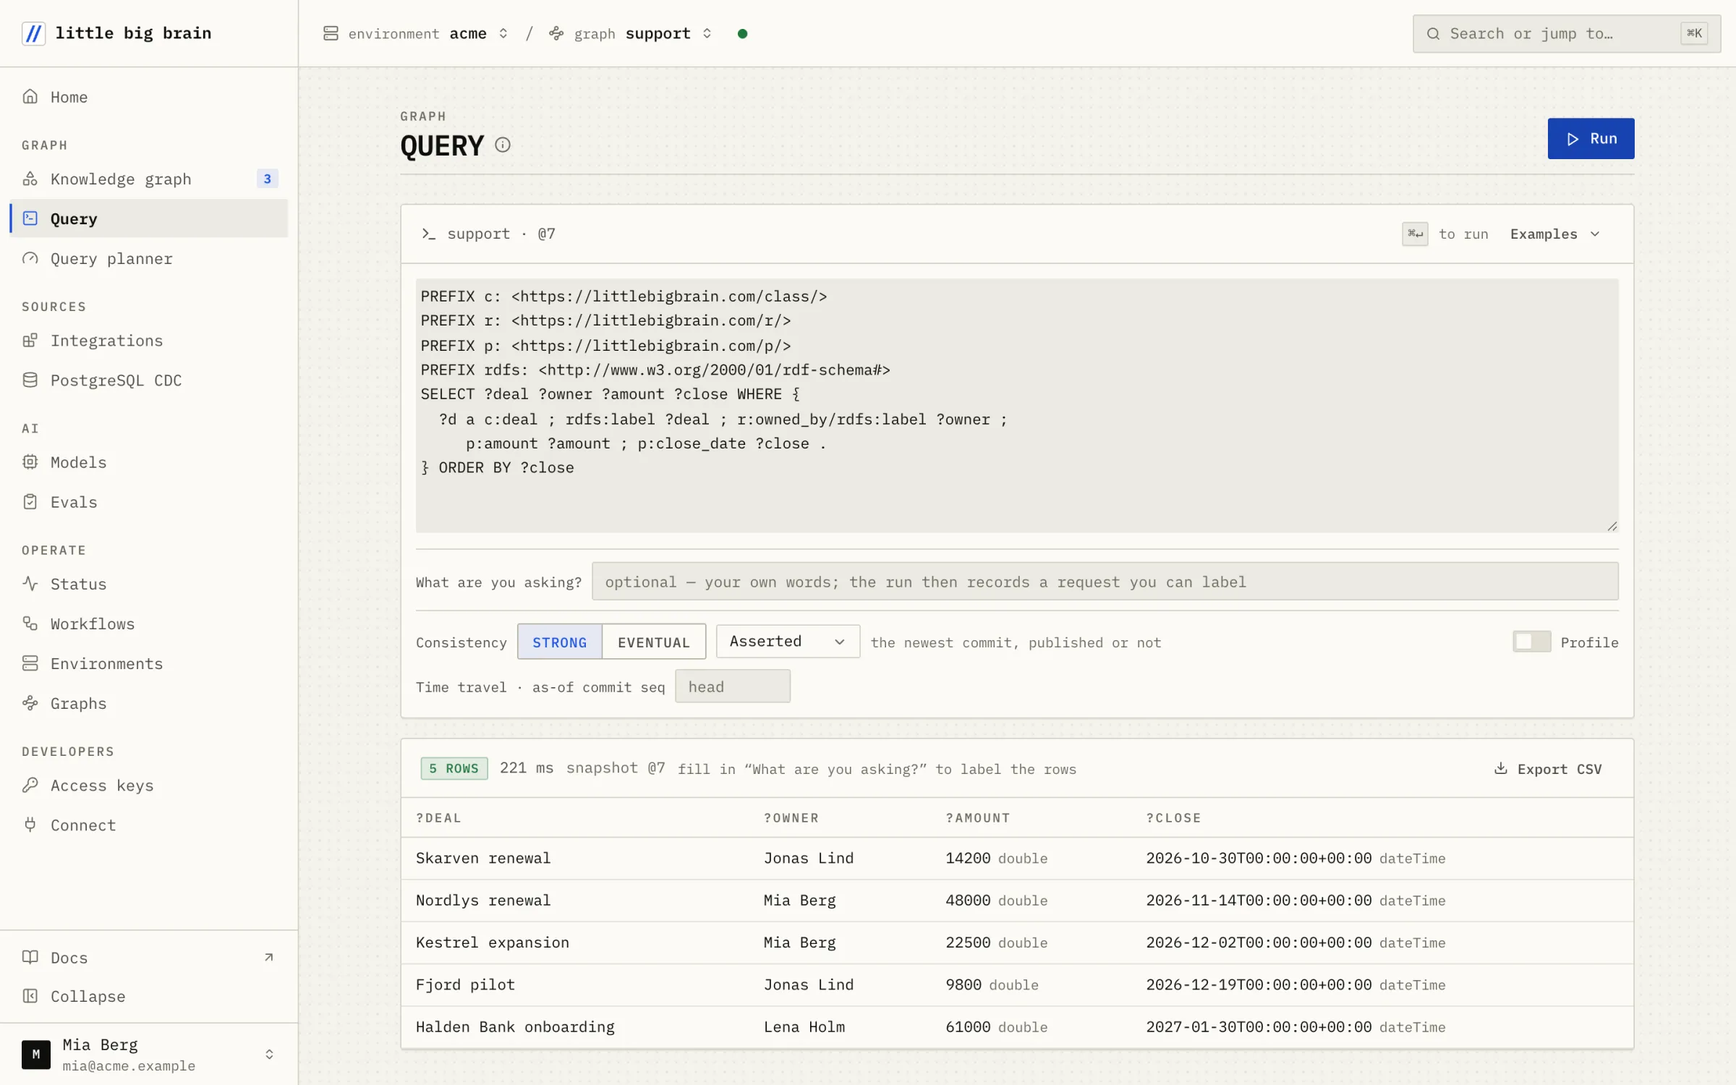Collapse the sidebar via Collapse label
This screenshot has height=1085, width=1736.
[88, 996]
